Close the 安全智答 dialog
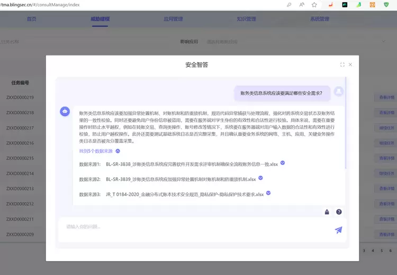Viewport: 397px width, 275px height. click(x=350, y=65)
